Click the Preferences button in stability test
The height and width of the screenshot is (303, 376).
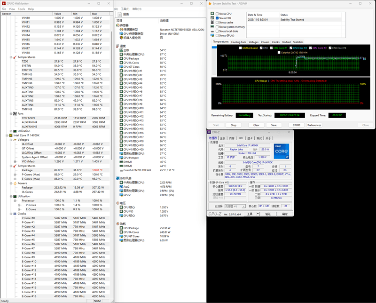coord(314,125)
